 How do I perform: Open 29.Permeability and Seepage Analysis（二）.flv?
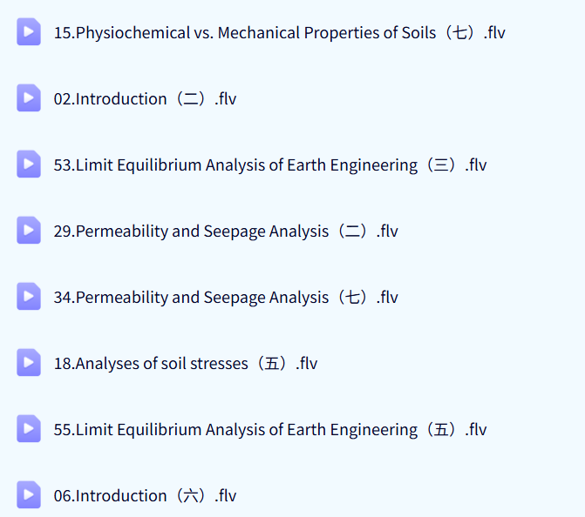click(x=226, y=232)
